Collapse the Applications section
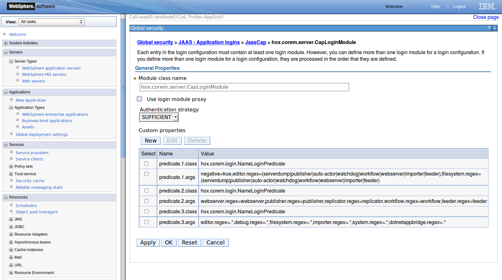This screenshot has height=280, width=502. click(6, 92)
